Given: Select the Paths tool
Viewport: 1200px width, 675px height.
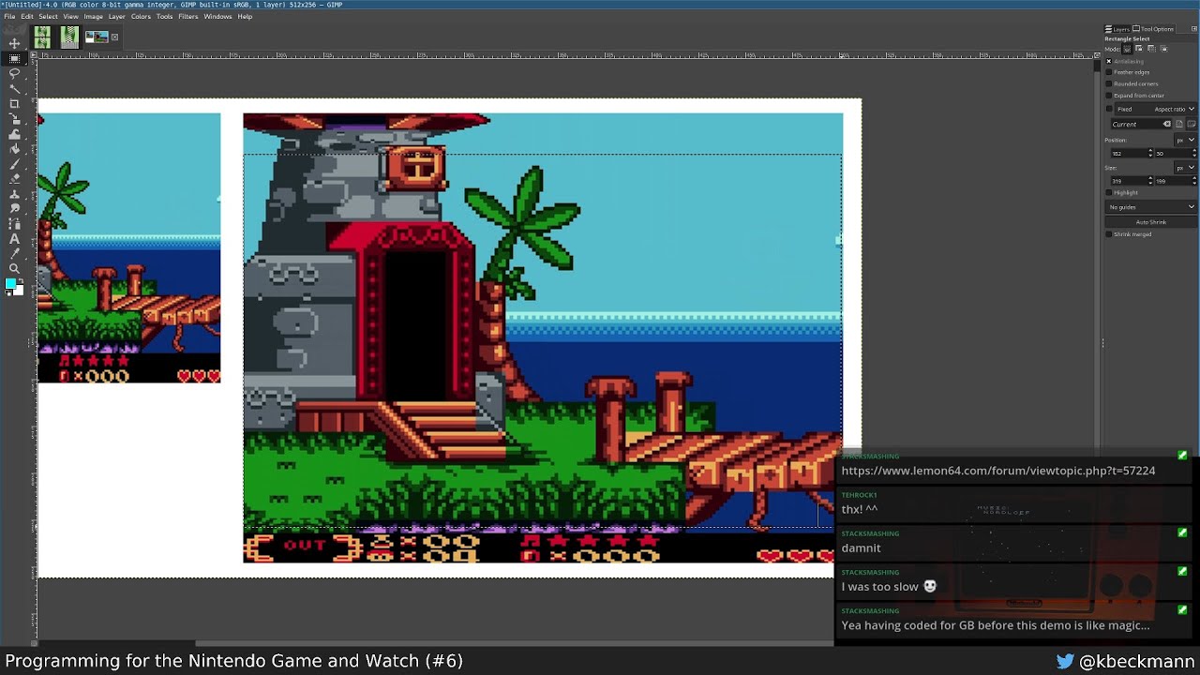Looking at the screenshot, I should [14, 223].
